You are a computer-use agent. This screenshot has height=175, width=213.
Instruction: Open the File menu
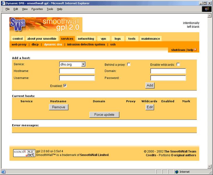click(x=8, y=9)
